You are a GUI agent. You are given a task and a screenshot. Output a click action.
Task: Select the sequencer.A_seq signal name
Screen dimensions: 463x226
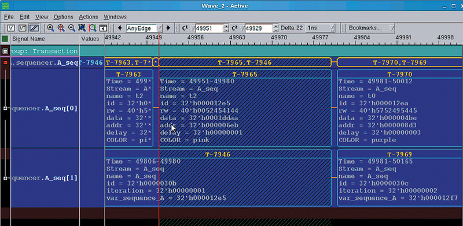pos(45,62)
